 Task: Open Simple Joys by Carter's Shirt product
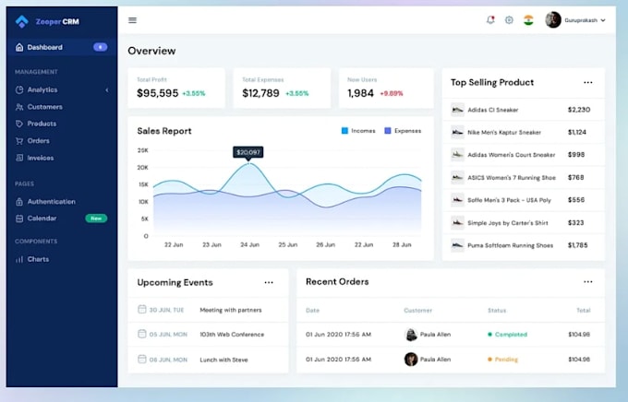coord(524,223)
